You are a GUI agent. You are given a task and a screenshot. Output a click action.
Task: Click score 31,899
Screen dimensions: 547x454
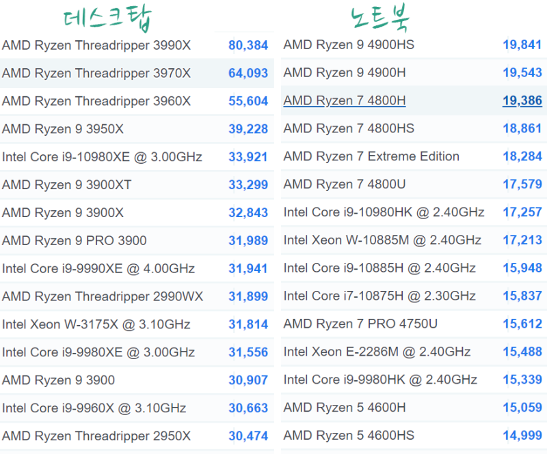248,296
